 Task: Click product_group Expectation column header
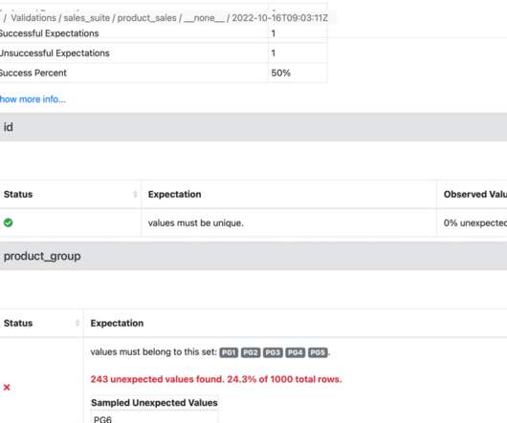click(117, 323)
